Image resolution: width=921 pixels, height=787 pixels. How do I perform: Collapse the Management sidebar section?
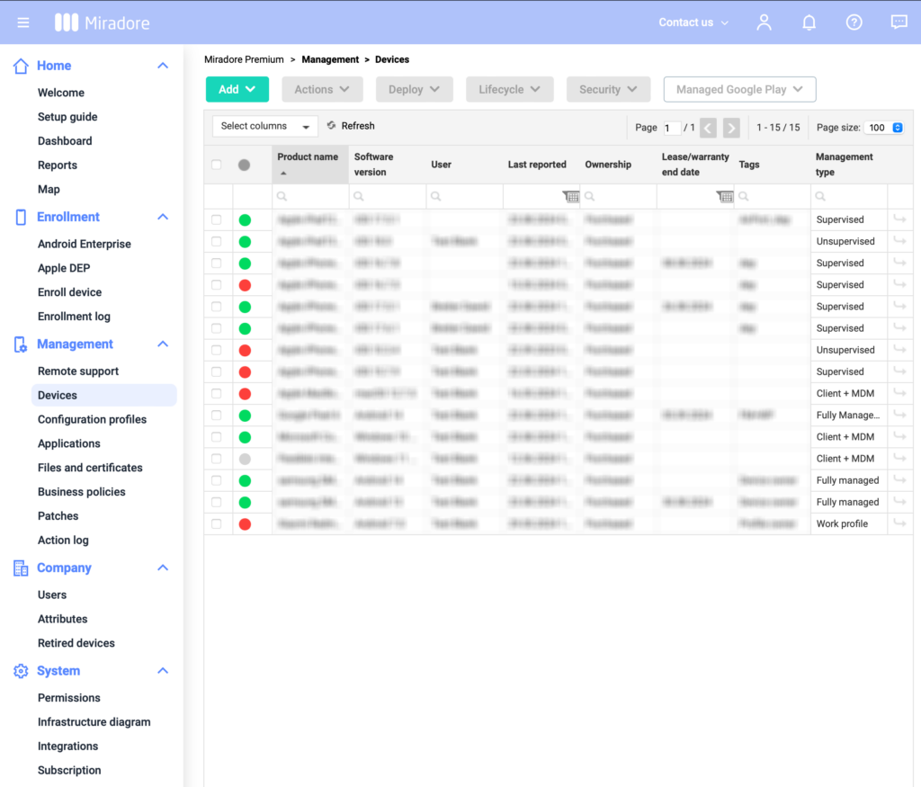click(163, 344)
